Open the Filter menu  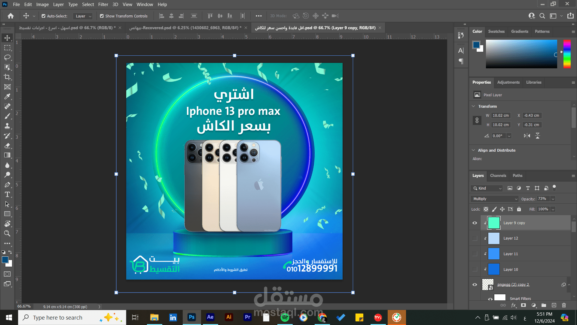tap(103, 5)
